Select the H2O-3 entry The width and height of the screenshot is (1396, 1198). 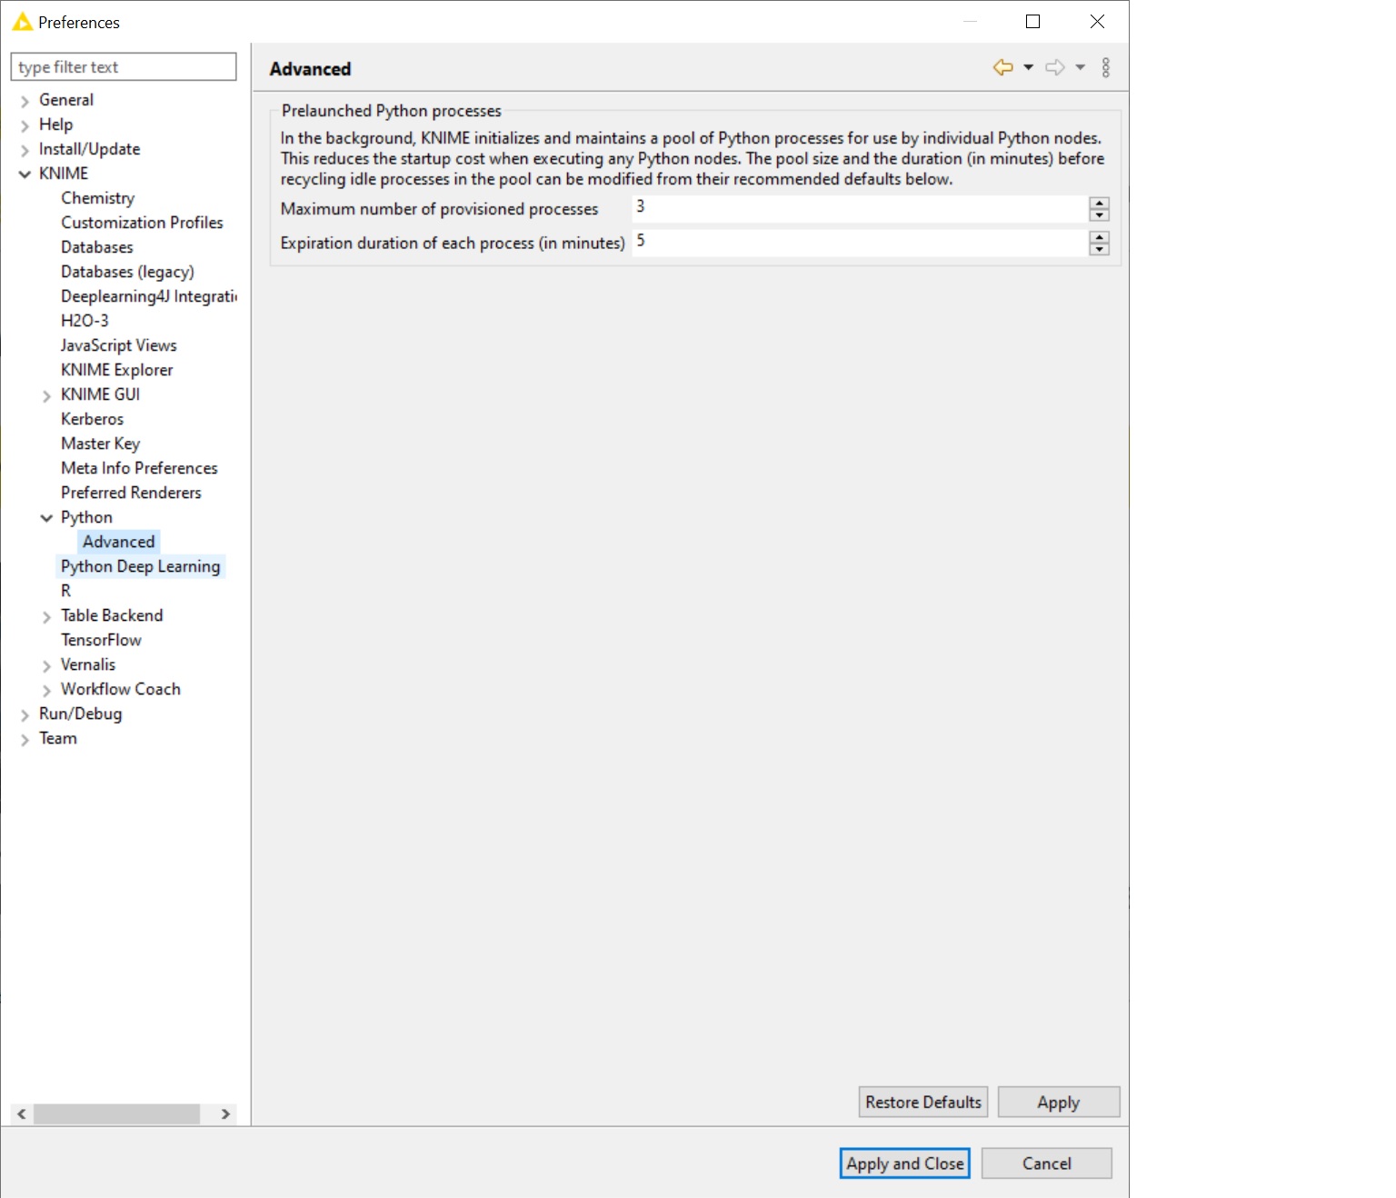(85, 321)
